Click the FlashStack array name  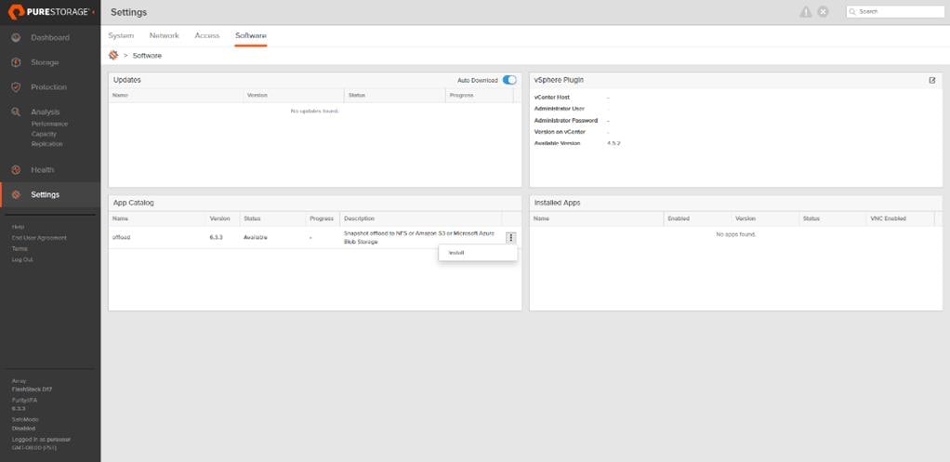33,389
